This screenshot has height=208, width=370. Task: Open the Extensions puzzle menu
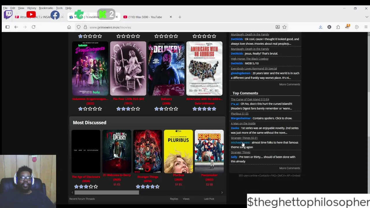pos(338,27)
